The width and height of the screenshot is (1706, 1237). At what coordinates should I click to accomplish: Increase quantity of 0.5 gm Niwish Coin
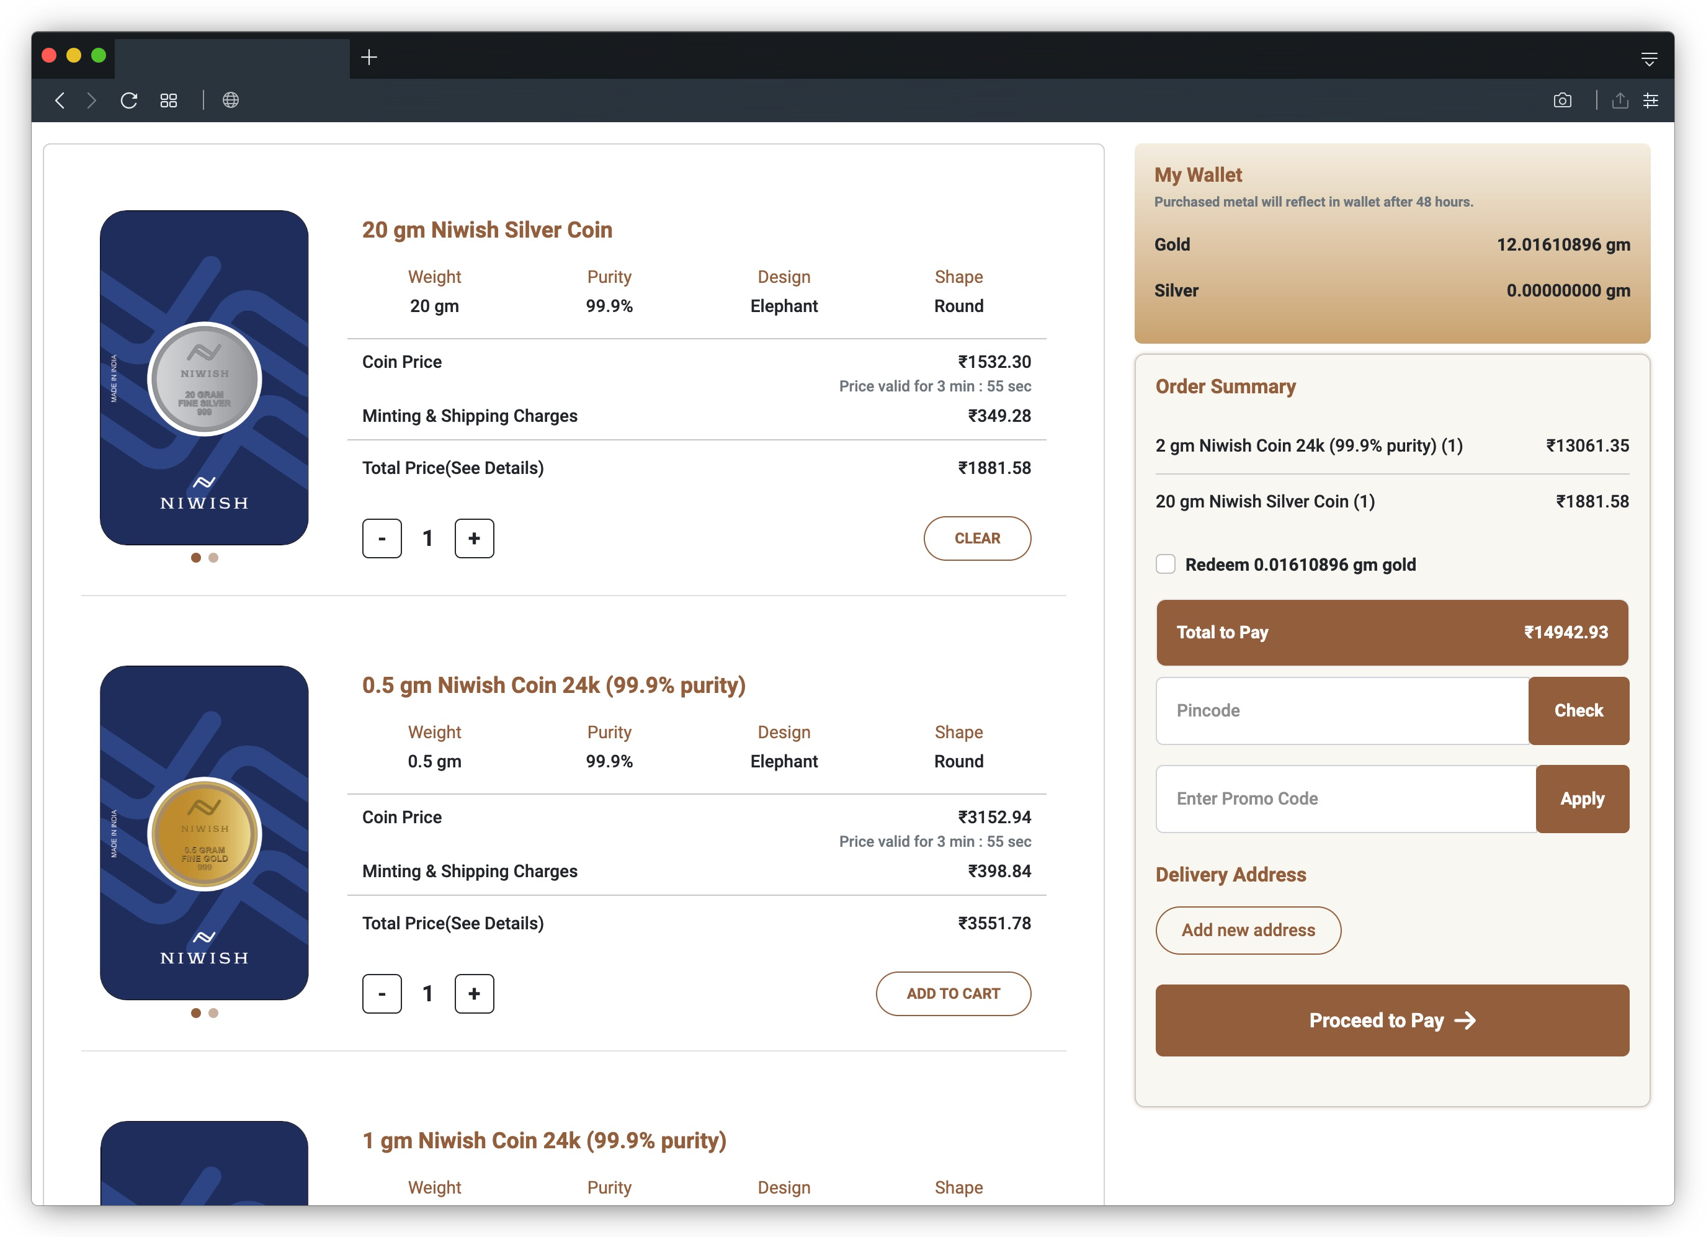pos(474,993)
